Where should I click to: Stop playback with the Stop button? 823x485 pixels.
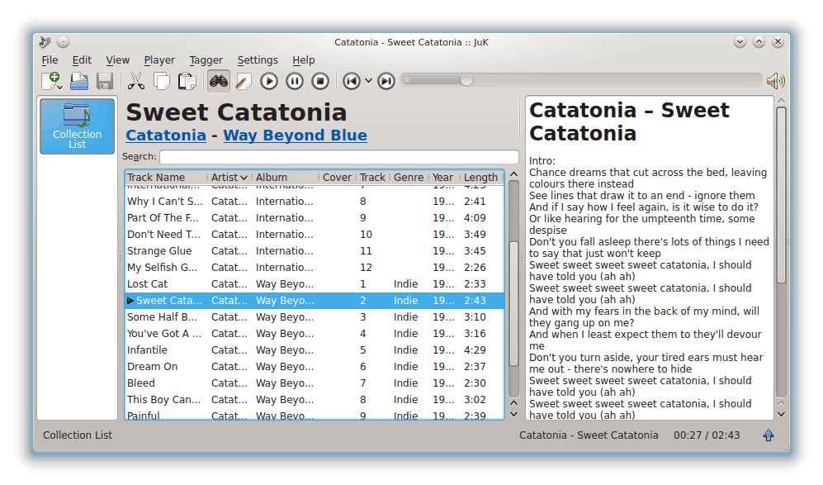320,81
